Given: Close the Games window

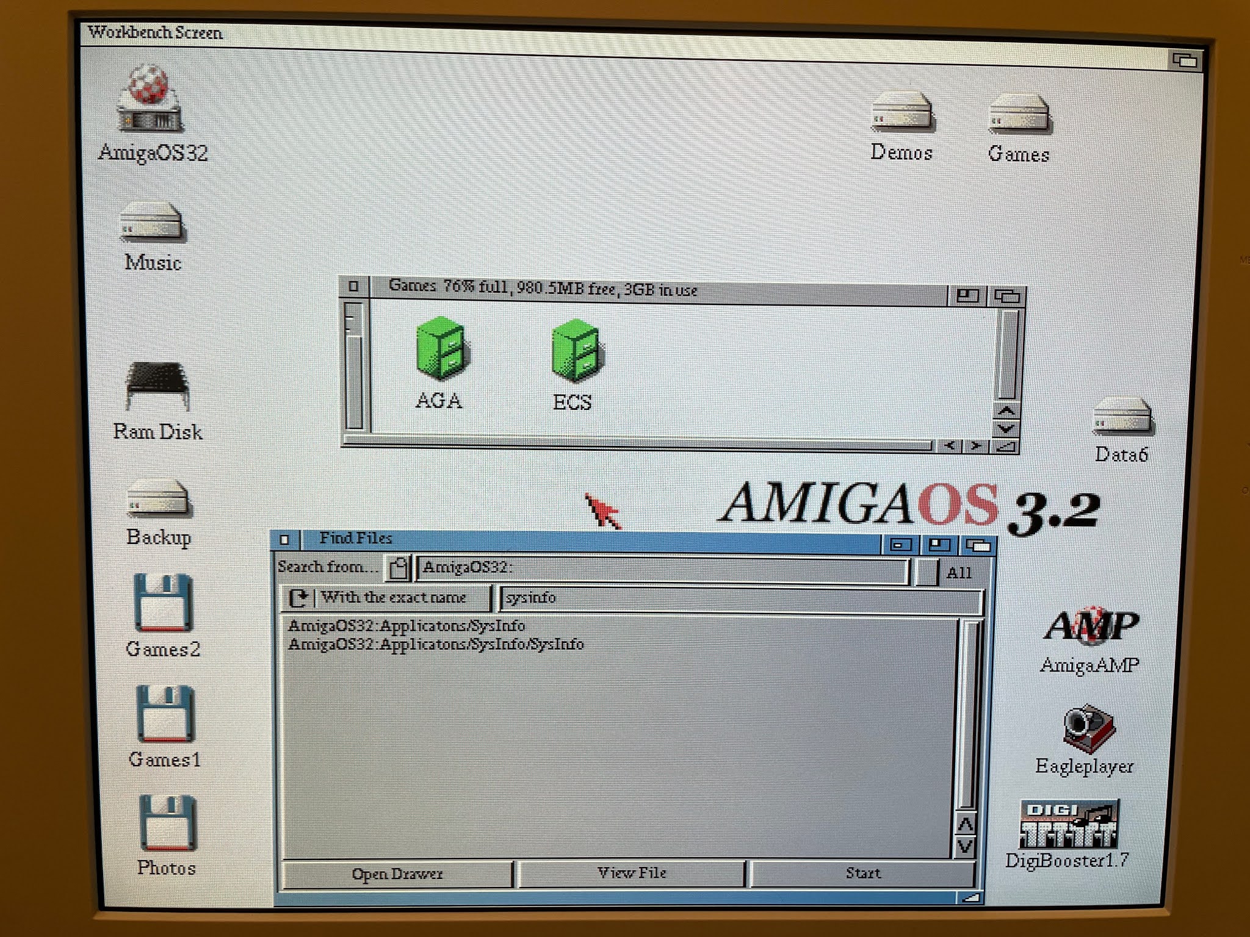Looking at the screenshot, I should [353, 285].
